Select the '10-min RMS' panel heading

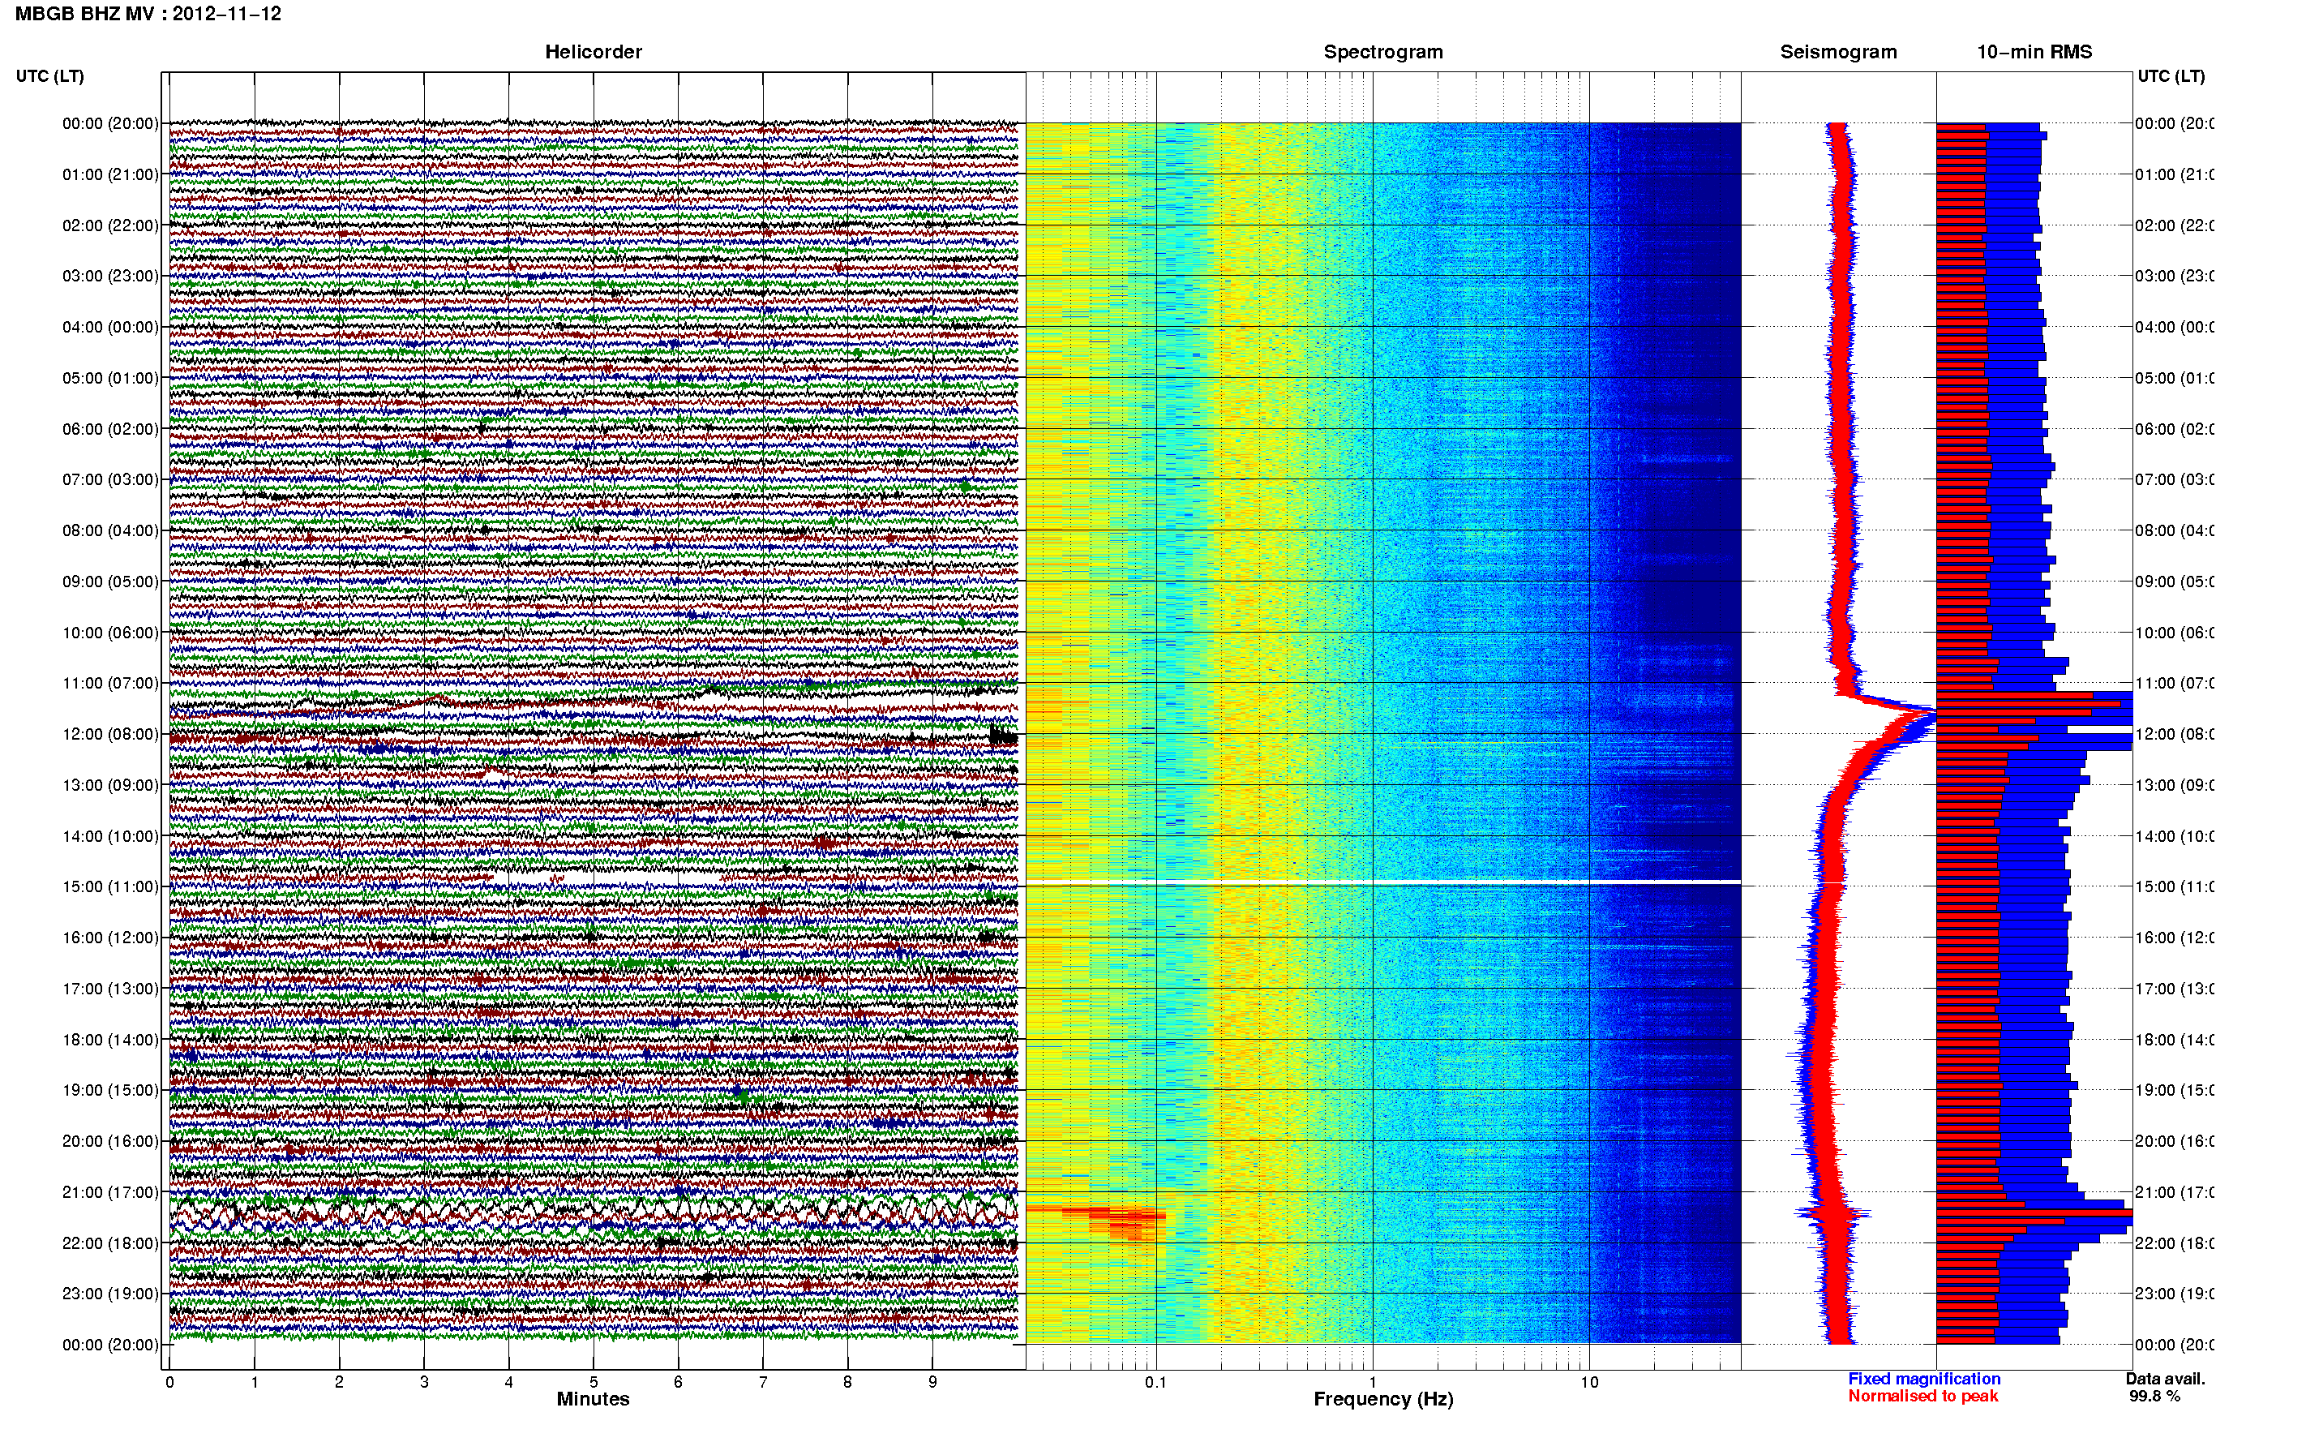coord(2034,53)
